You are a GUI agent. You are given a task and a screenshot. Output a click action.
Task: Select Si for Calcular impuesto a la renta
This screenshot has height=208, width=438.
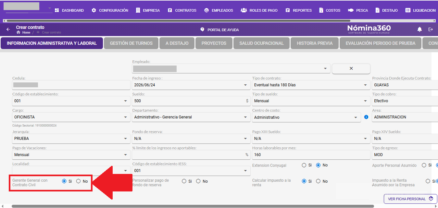click(304, 181)
